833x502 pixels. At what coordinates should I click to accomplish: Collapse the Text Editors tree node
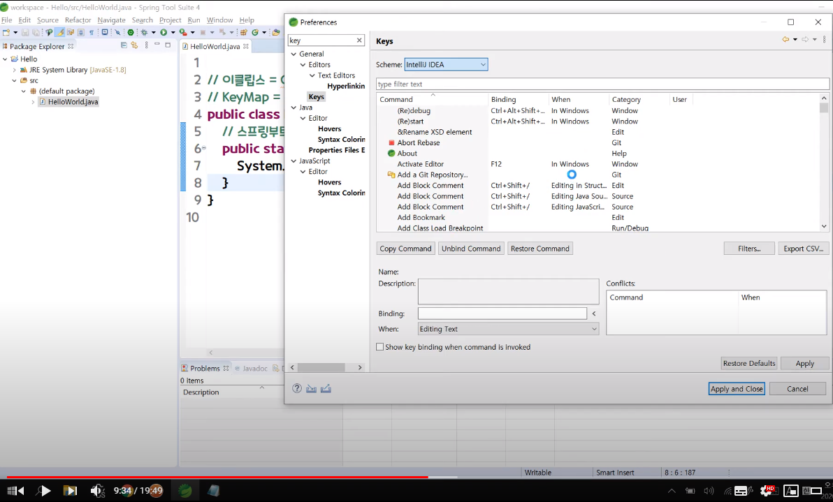(312, 75)
